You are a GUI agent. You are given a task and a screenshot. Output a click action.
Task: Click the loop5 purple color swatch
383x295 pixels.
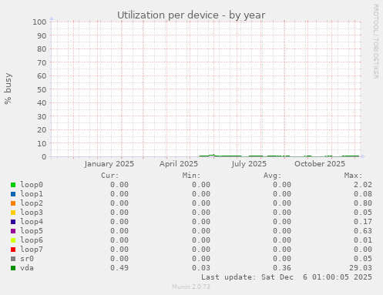point(13,231)
